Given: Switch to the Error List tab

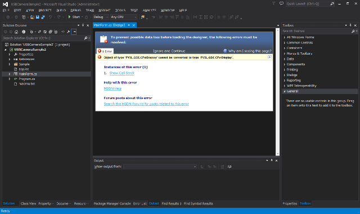Looking at the screenshot, I should [140, 204].
